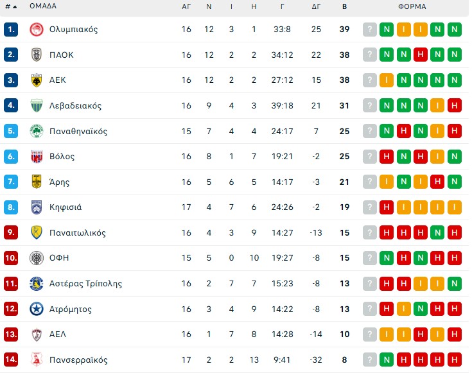Click the Ολυμπιακός club crest icon

point(36,30)
